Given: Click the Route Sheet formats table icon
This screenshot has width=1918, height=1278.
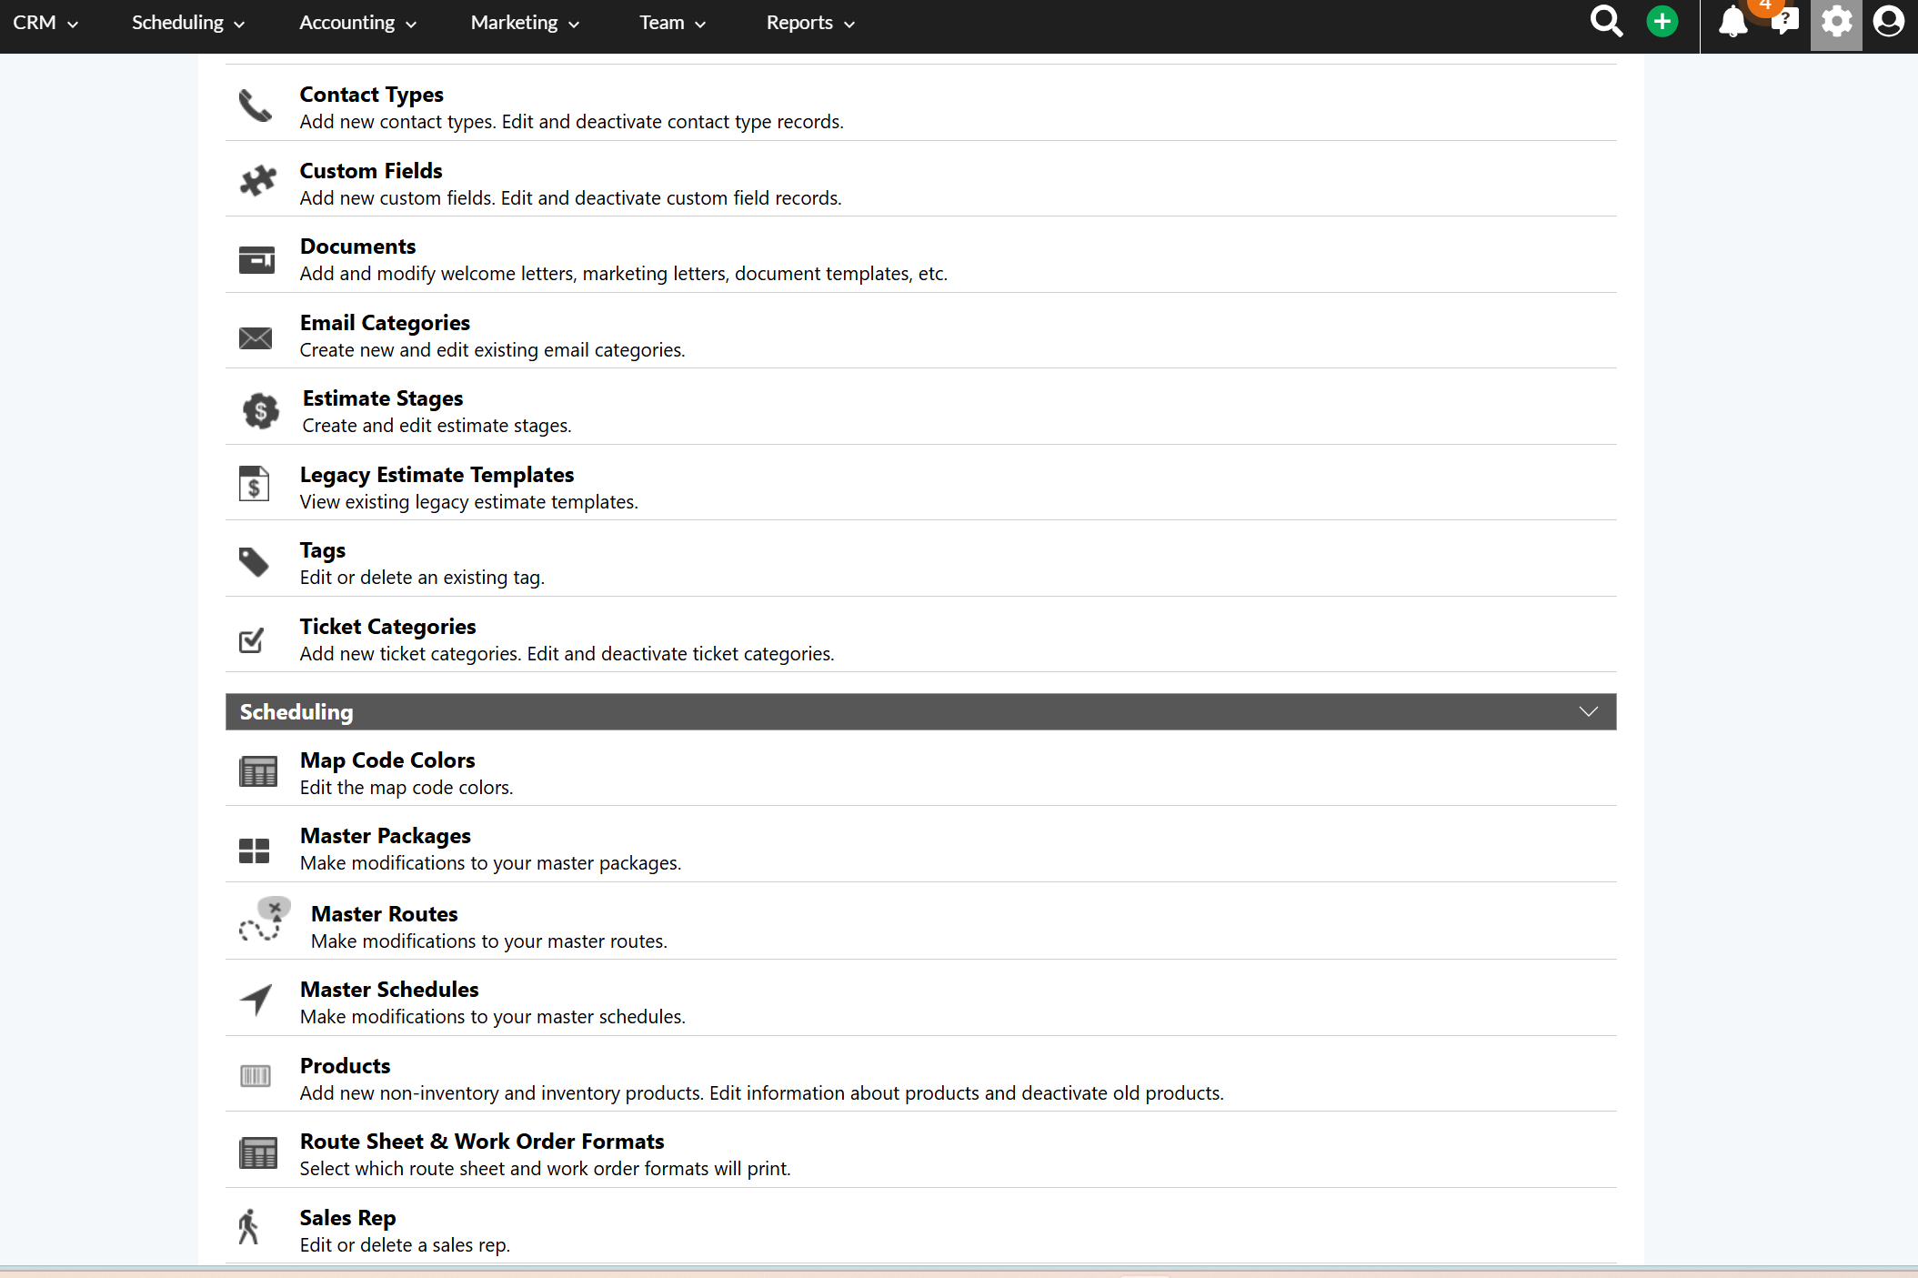Looking at the screenshot, I should (258, 1152).
